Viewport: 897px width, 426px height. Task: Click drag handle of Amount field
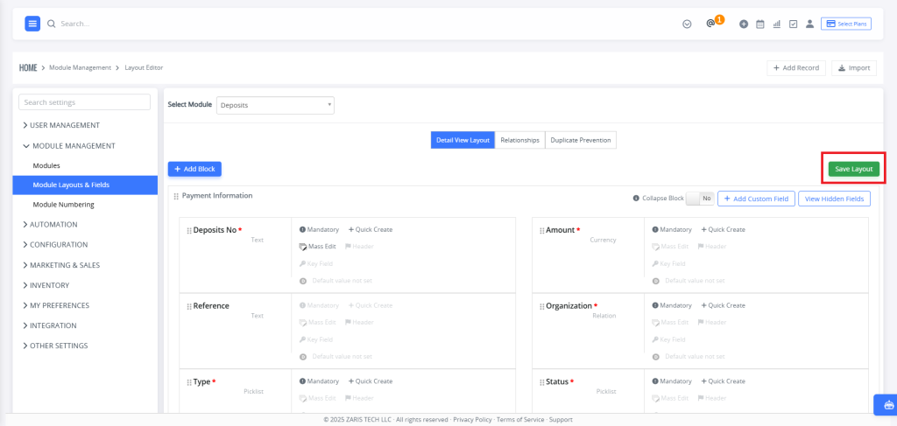tap(541, 231)
